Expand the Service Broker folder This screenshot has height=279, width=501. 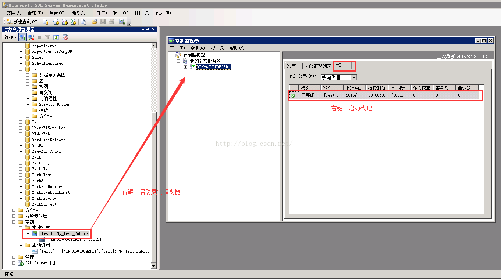(28, 104)
